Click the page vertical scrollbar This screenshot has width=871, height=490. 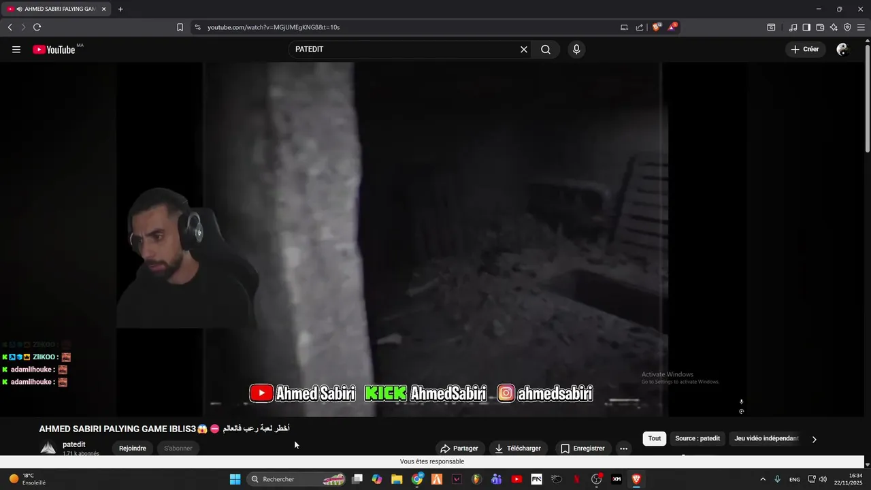click(x=867, y=99)
